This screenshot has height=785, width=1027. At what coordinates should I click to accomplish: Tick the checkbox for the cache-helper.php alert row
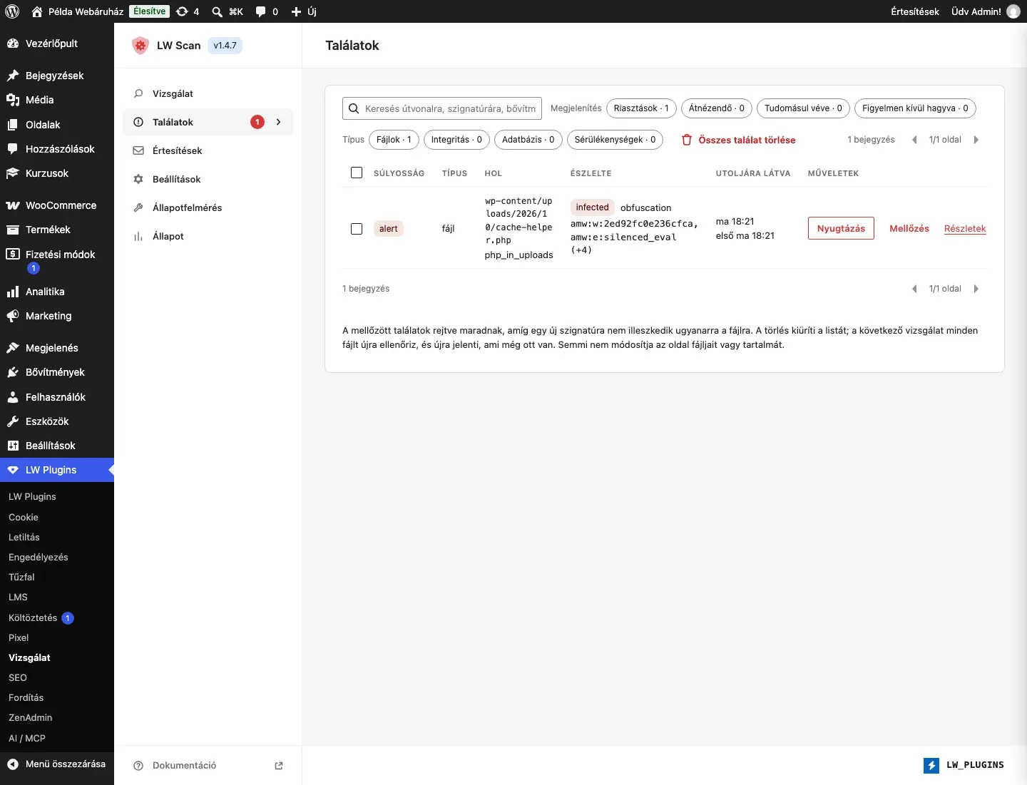pyautogui.click(x=357, y=229)
